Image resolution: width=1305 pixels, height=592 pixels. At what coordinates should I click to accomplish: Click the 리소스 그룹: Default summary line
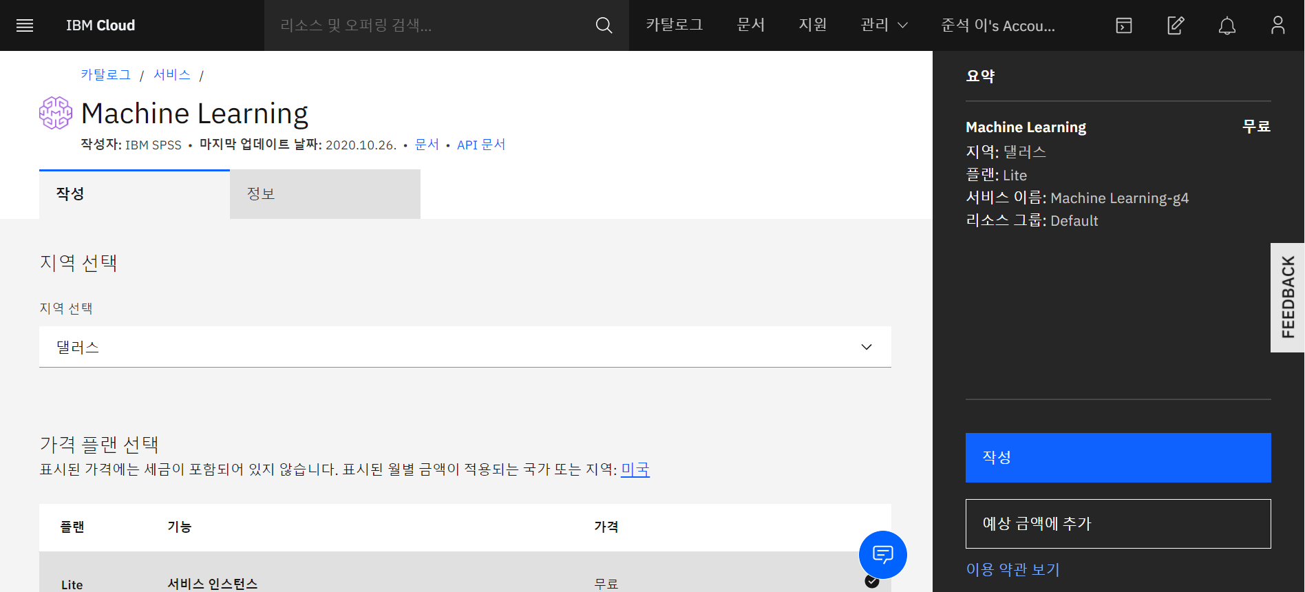tap(1032, 220)
